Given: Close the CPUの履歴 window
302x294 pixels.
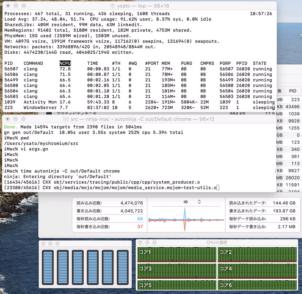Looking at the screenshot, I should (x=141, y=242).
